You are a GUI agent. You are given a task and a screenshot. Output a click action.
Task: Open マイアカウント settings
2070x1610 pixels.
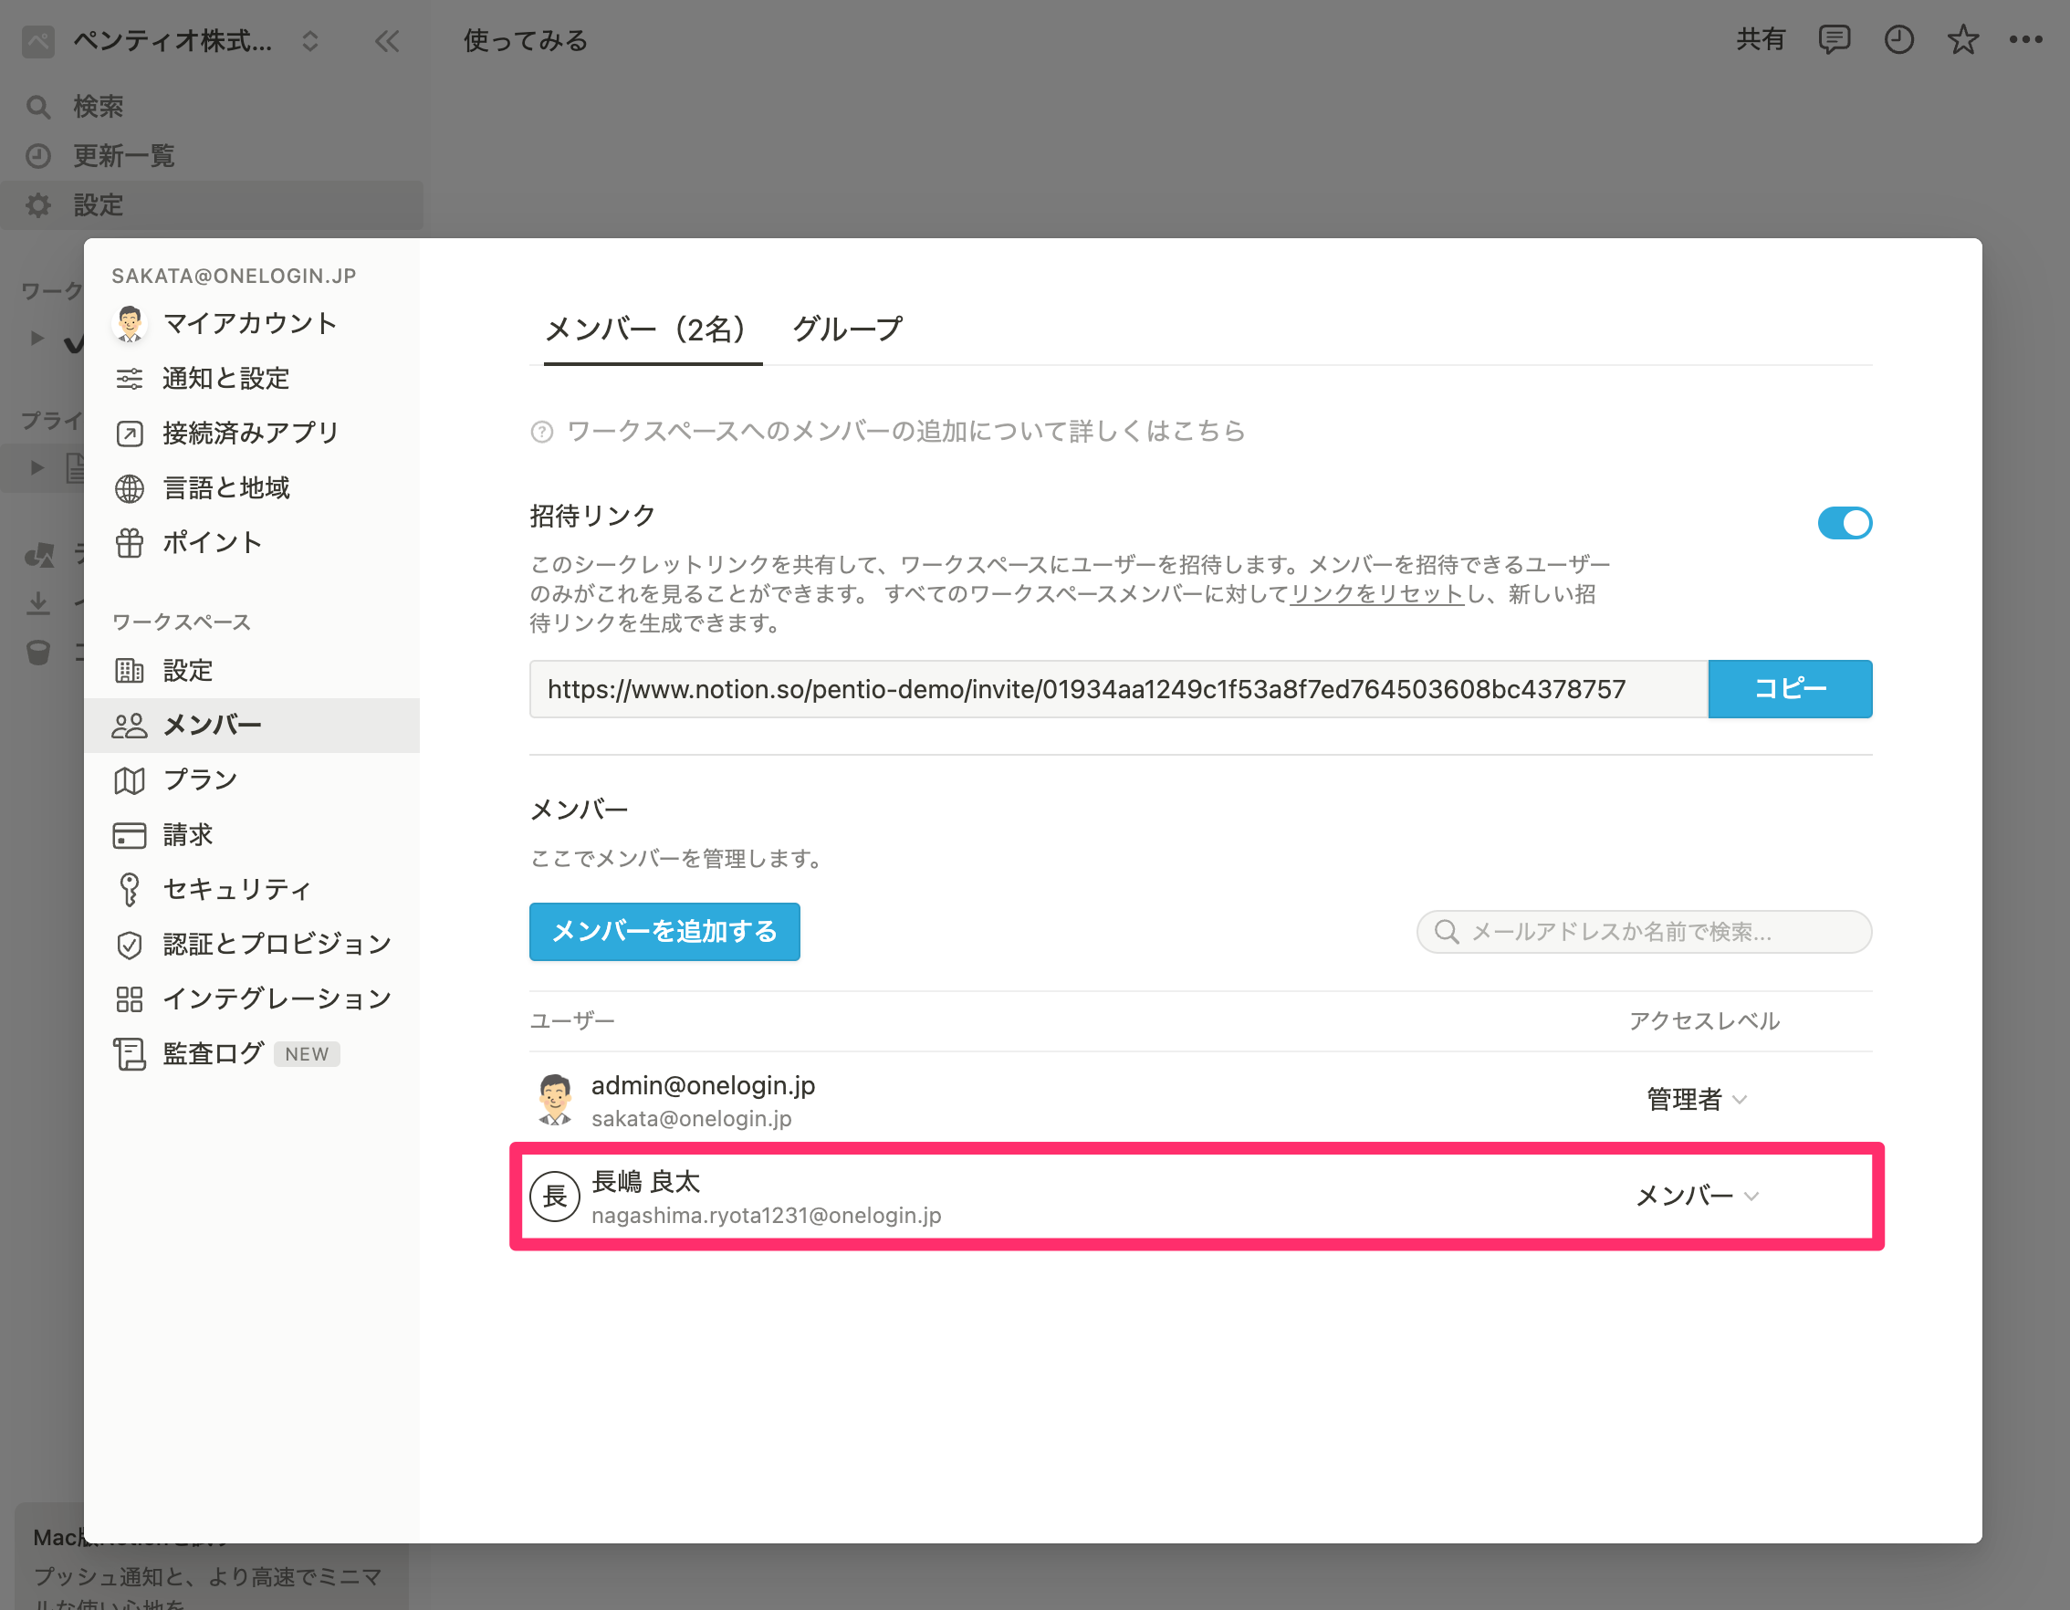pos(250,323)
